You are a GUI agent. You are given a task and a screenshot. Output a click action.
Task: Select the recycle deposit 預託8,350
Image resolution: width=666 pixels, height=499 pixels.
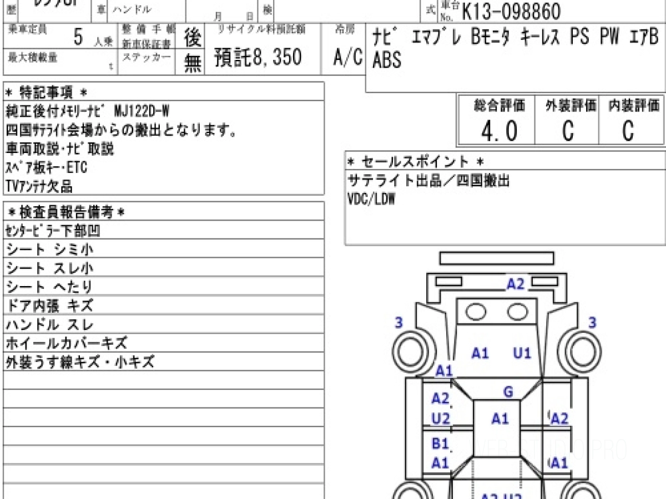(258, 57)
